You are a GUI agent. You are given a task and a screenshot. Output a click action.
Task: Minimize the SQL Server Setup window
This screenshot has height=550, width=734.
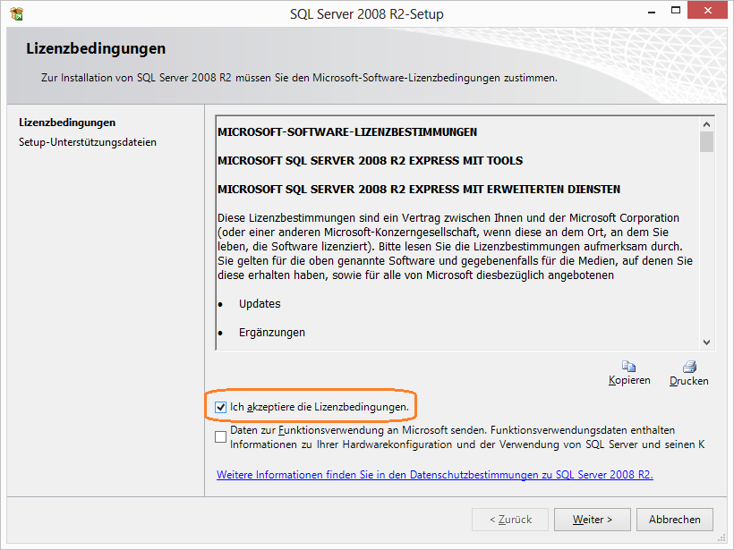click(x=651, y=12)
